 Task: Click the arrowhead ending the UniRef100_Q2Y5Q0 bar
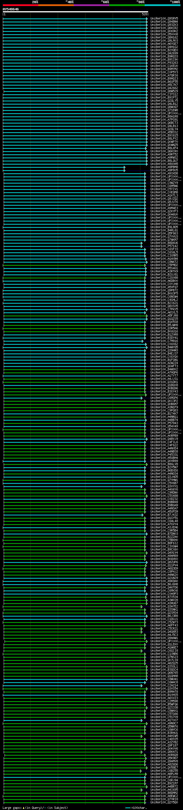click(146, 802)
